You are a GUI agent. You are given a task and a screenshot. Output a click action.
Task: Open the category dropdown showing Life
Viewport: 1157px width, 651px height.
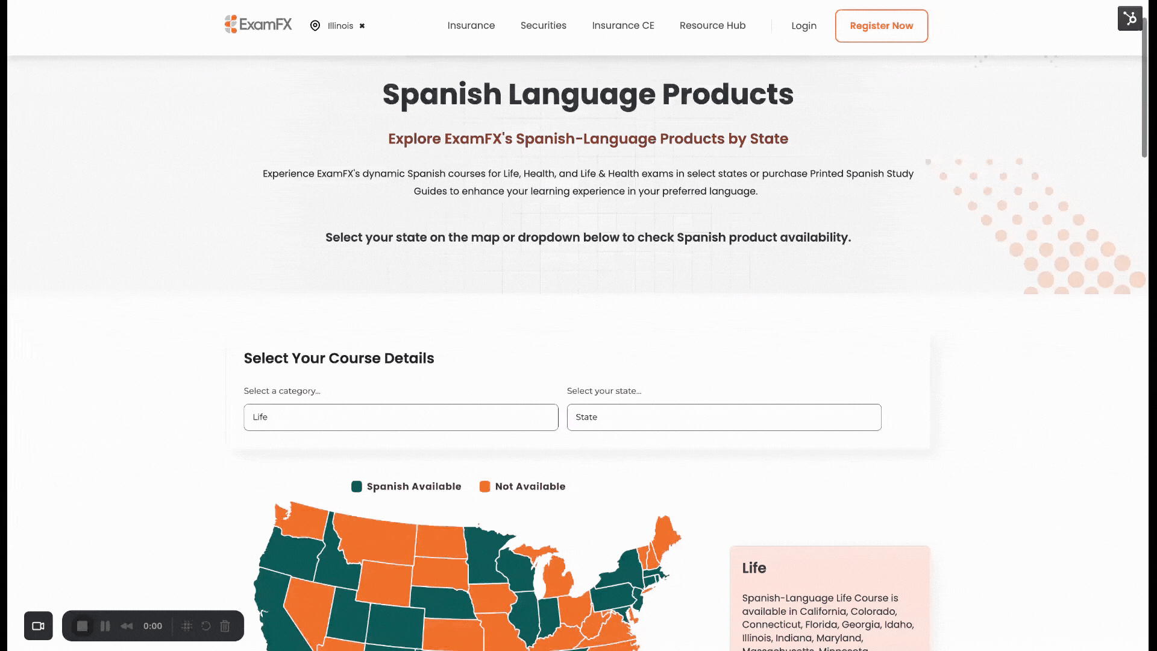[400, 417]
